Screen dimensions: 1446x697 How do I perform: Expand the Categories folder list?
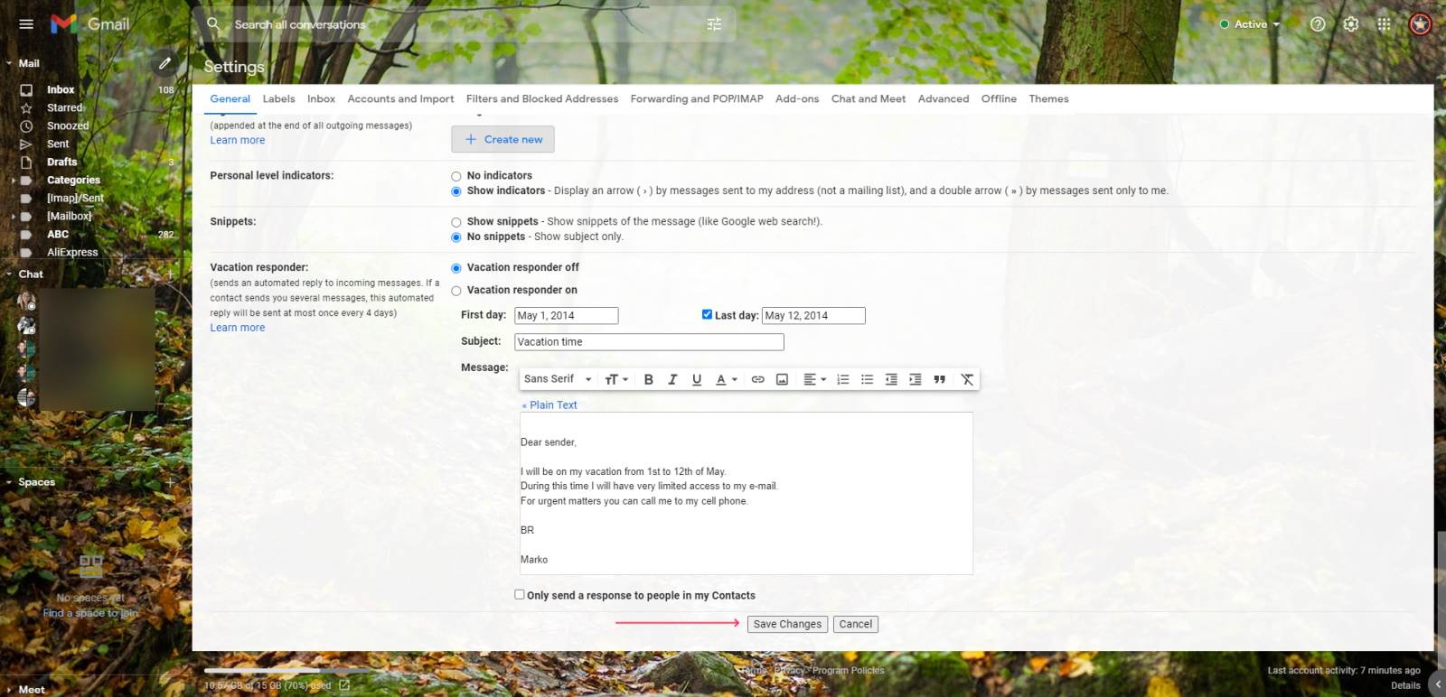tap(13, 181)
